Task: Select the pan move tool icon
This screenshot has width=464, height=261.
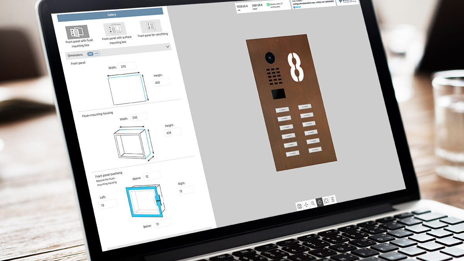Action: tap(306, 205)
